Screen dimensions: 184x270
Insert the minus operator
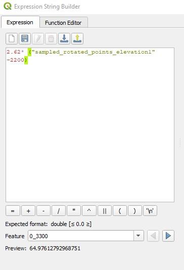(43, 211)
